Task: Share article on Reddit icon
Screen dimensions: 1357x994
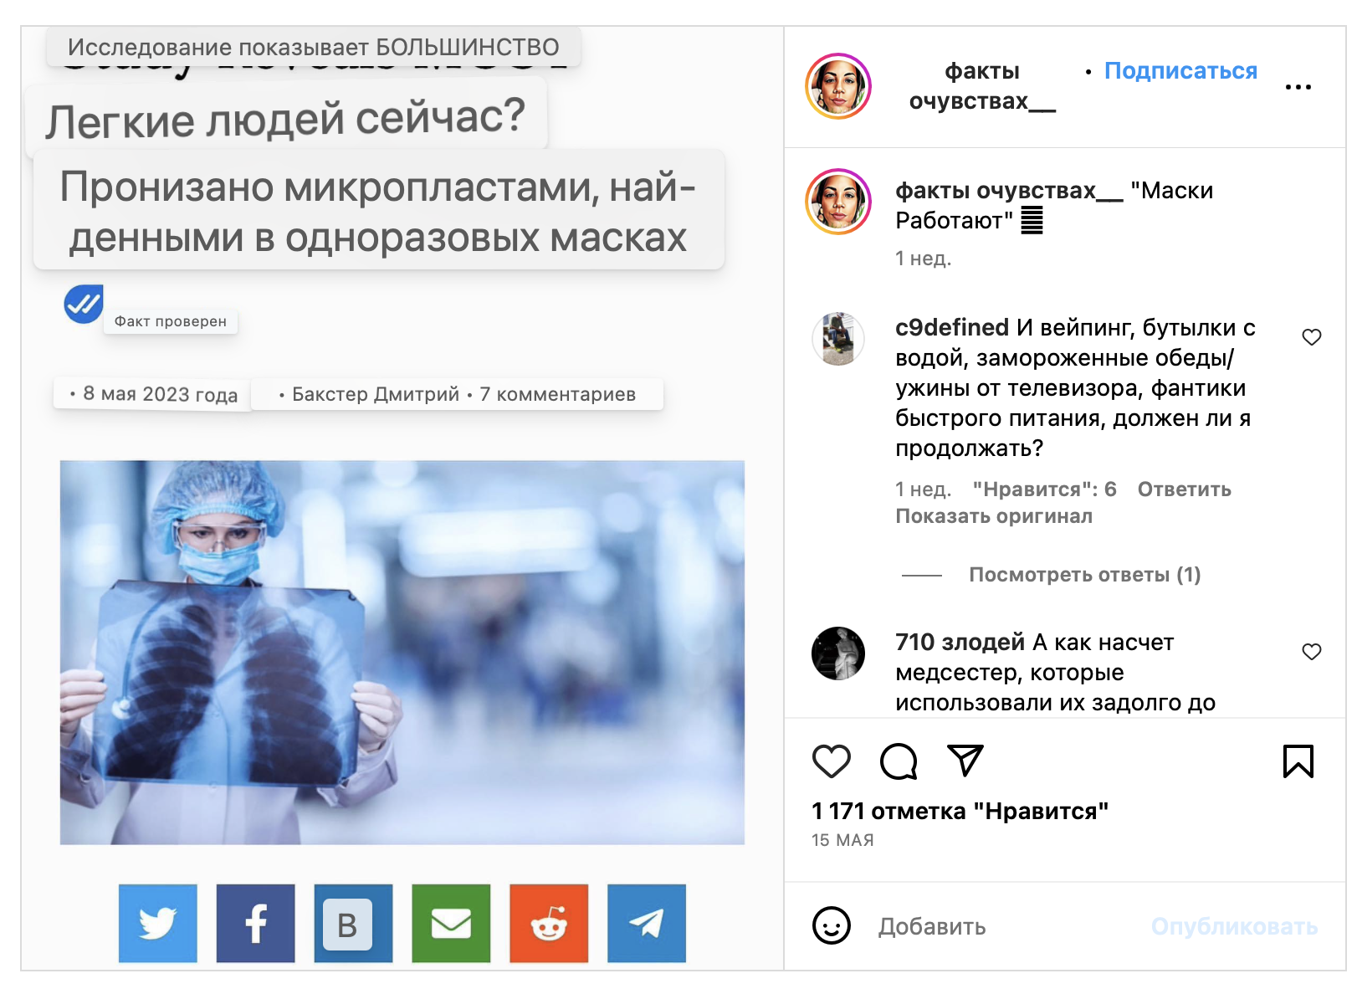Action: pos(549,924)
